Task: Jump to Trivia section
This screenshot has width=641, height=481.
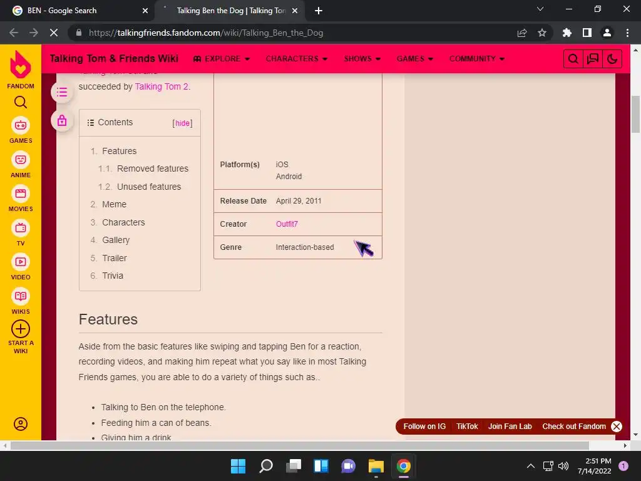Action: [113, 276]
